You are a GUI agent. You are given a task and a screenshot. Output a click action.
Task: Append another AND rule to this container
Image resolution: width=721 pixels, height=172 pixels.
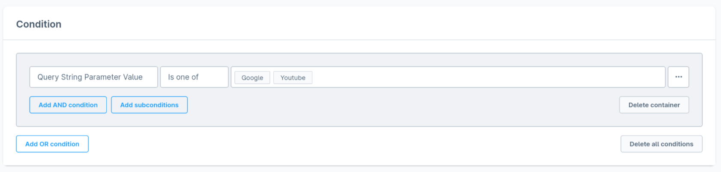(68, 105)
